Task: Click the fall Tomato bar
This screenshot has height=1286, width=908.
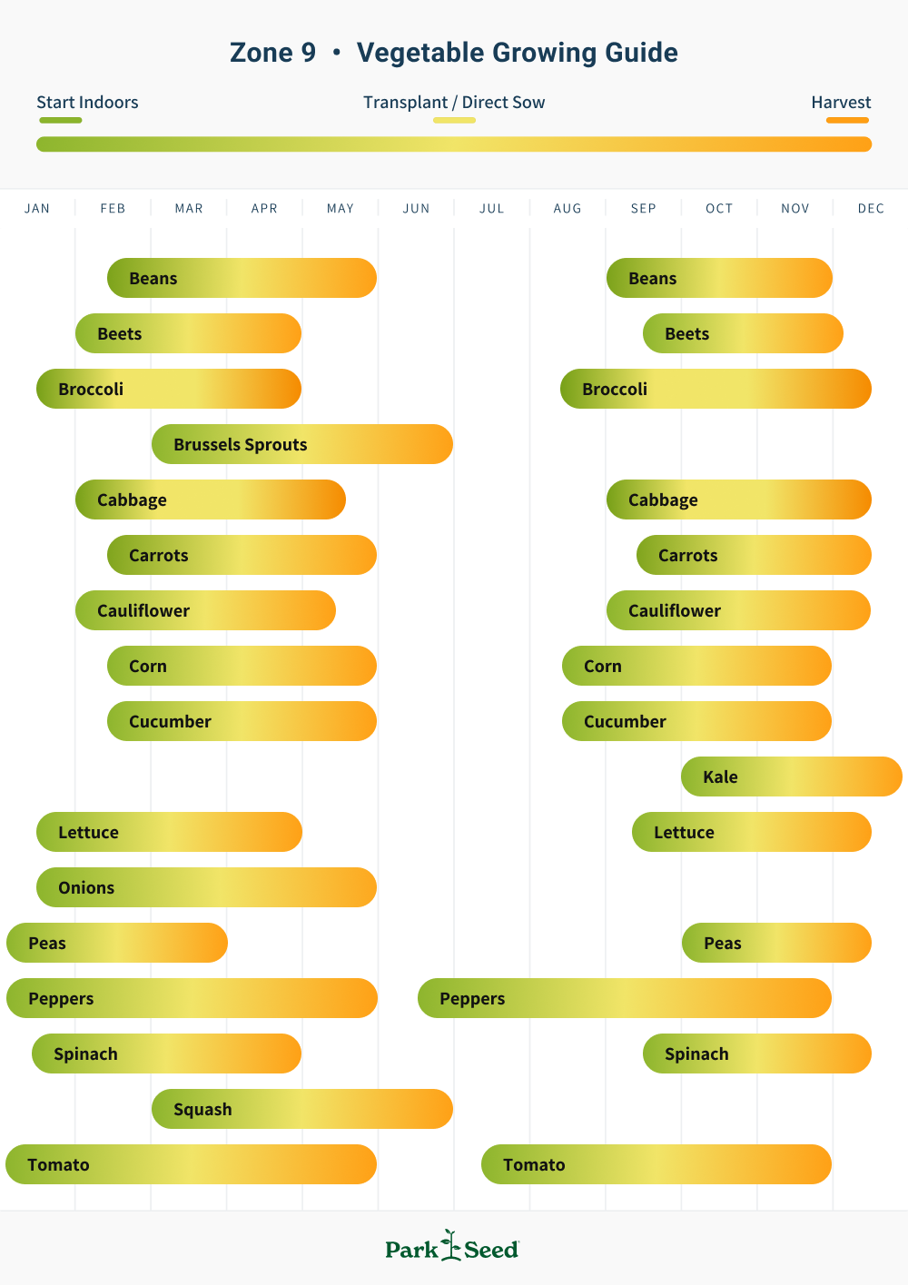Action: tap(656, 1164)
